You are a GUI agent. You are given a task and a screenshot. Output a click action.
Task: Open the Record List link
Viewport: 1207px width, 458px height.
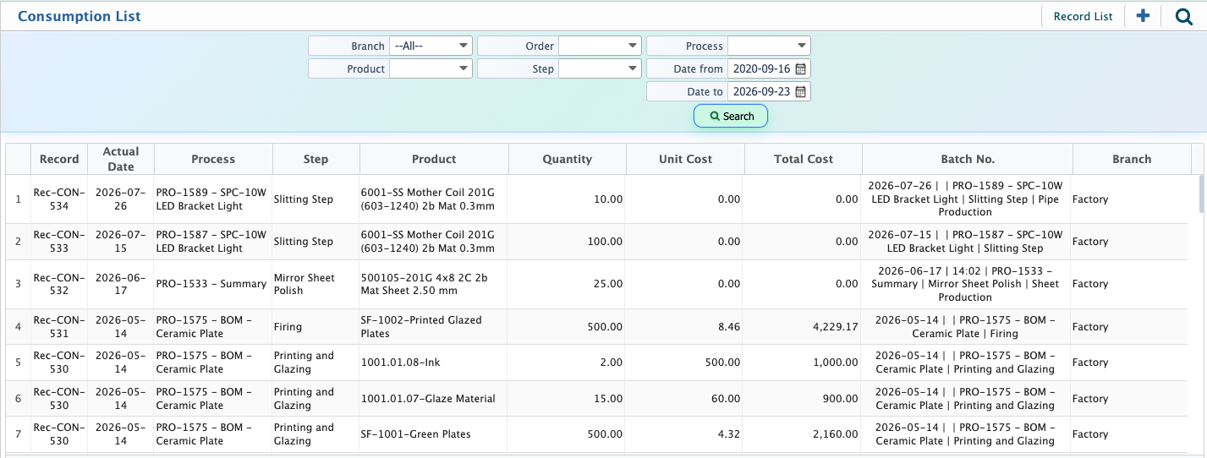click(x=1083, y=16)
